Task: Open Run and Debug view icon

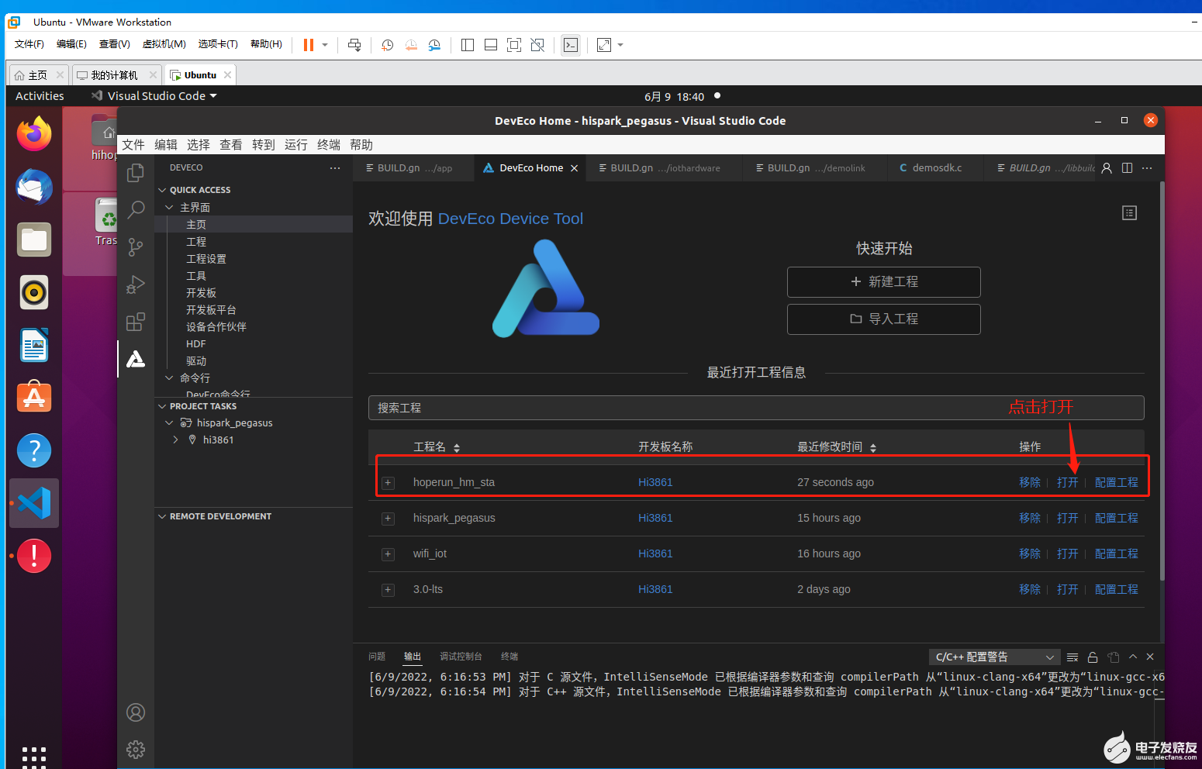Action: pyautogui.click(x=136, y=284)
